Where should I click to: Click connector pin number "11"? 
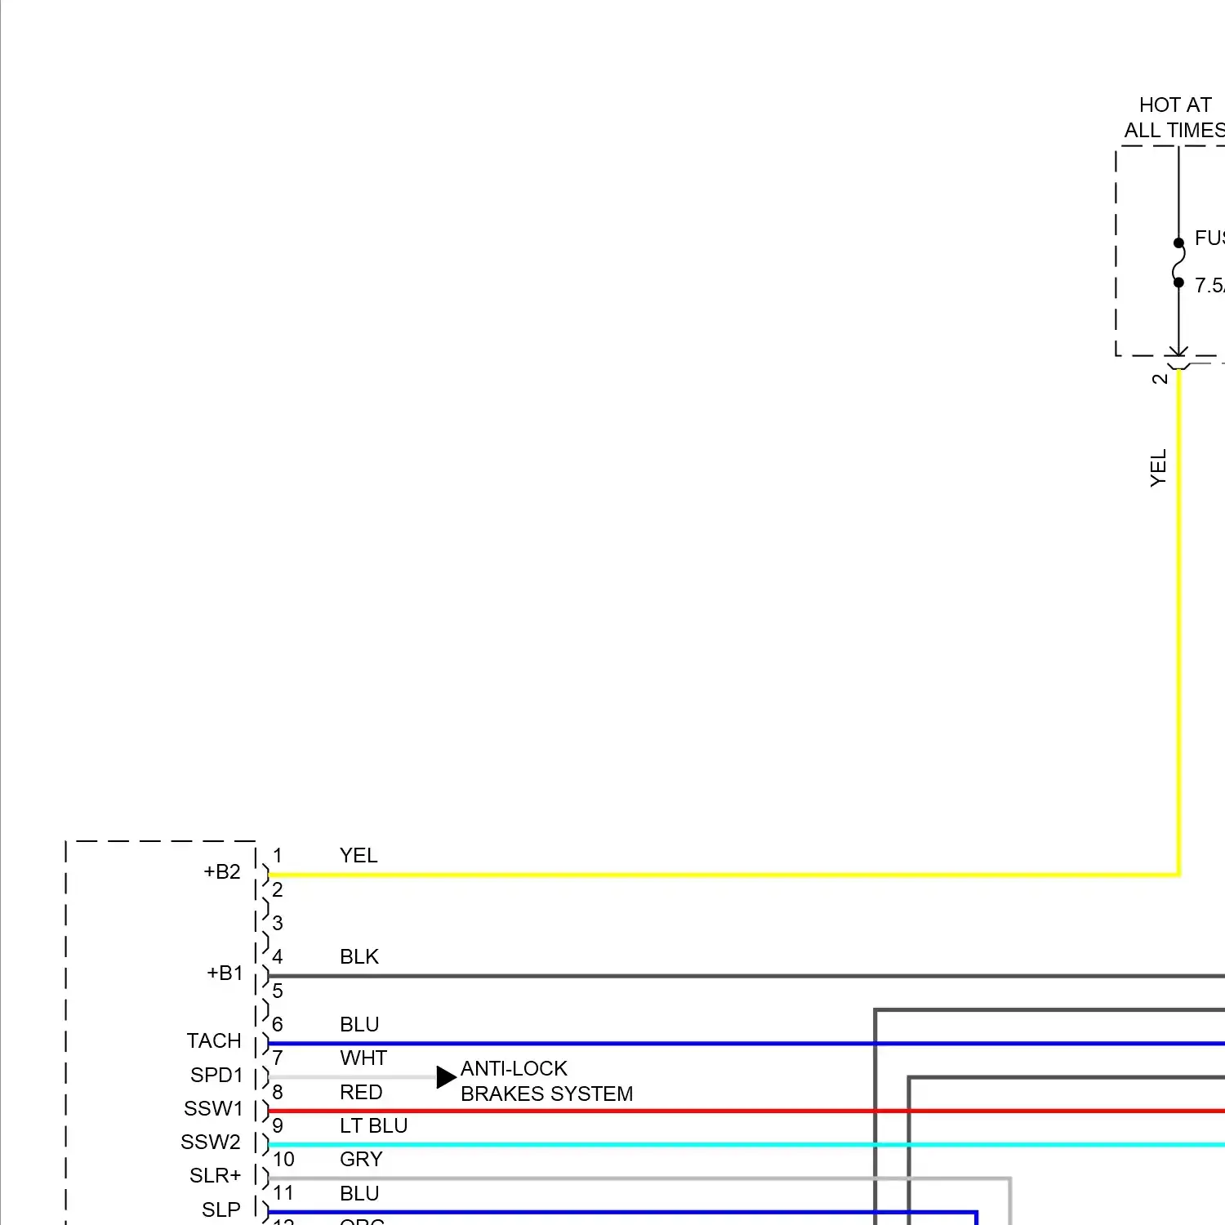283,1193
